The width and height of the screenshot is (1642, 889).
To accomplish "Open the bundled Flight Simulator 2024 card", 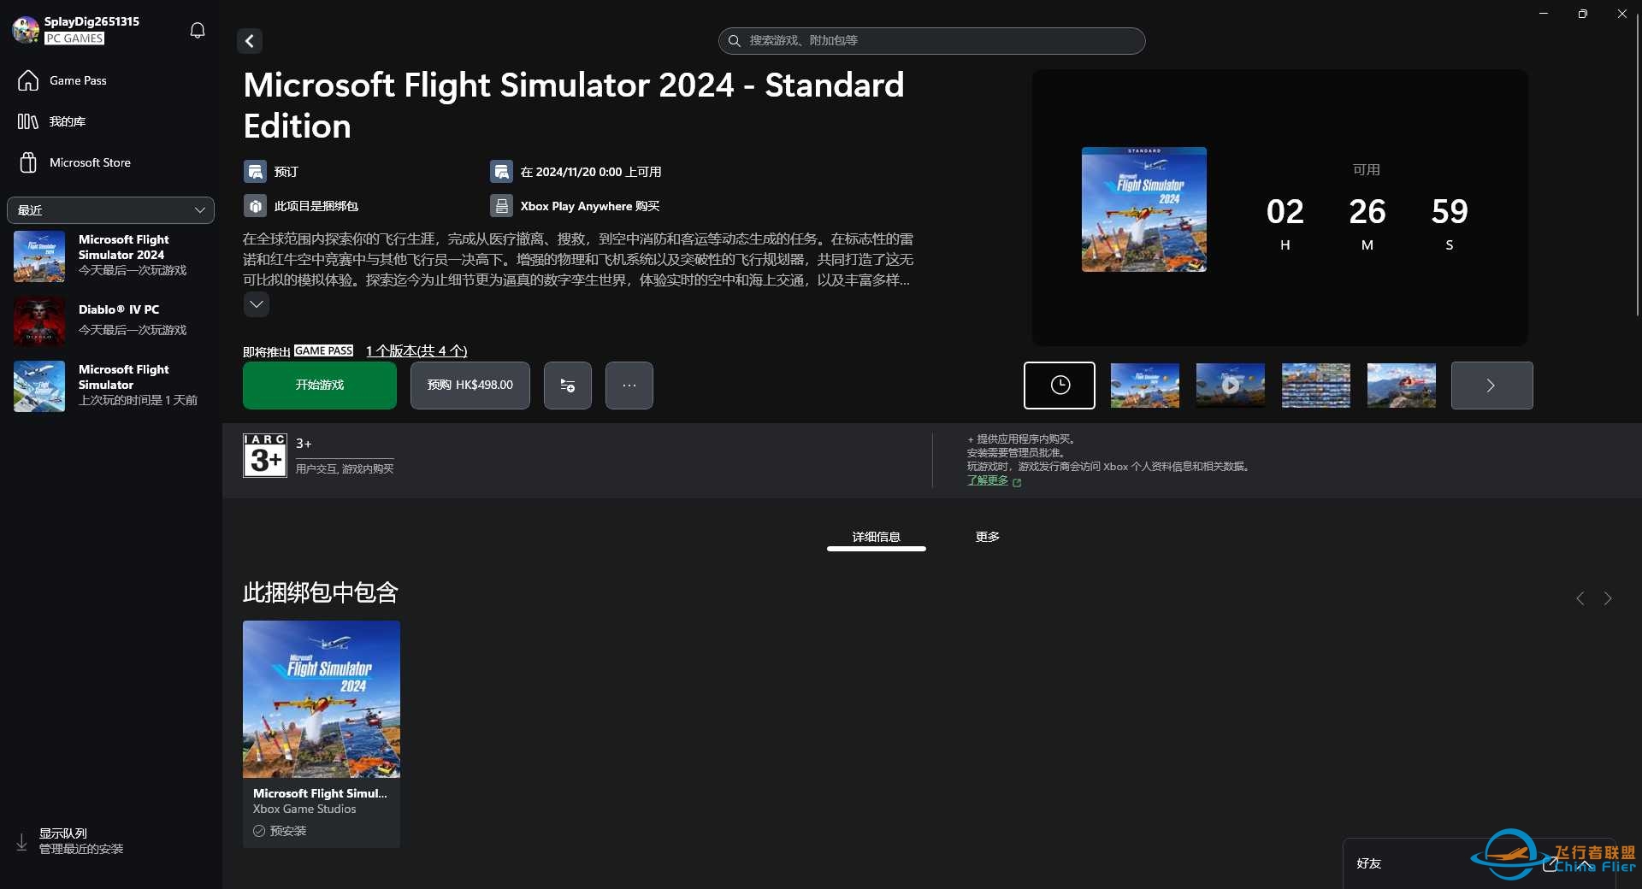I will click(322, 733).
